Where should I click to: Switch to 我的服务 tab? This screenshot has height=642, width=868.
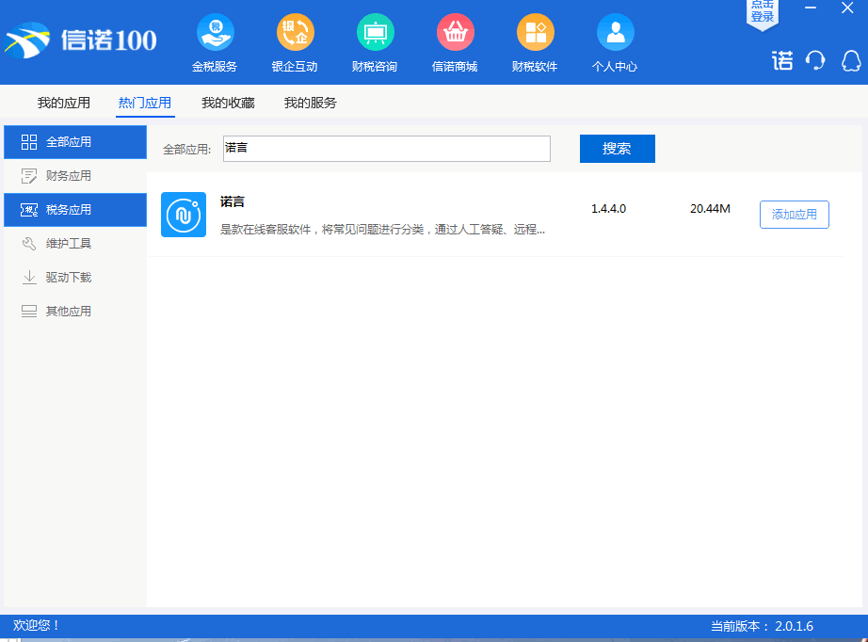(311, 103)
